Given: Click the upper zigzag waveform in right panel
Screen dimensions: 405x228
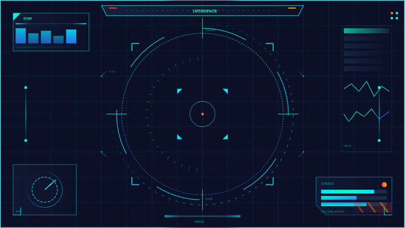Looking at the screenshot, I should 366,89.
